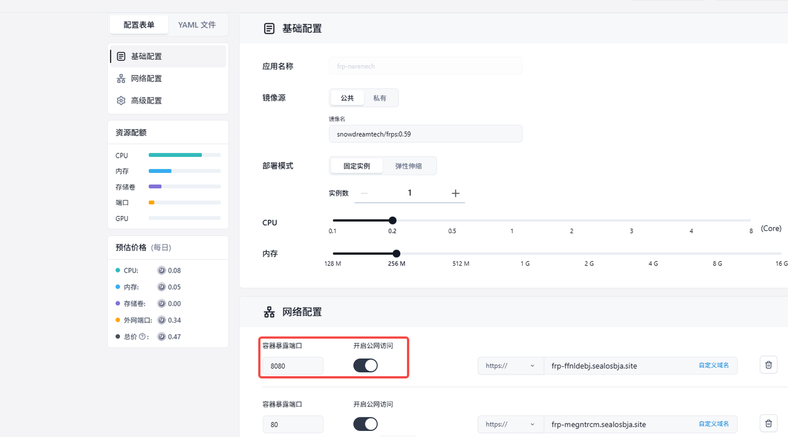788x437 pixels.
Task: Click the 总价 help question icon
Action: (x=142, y=337)
